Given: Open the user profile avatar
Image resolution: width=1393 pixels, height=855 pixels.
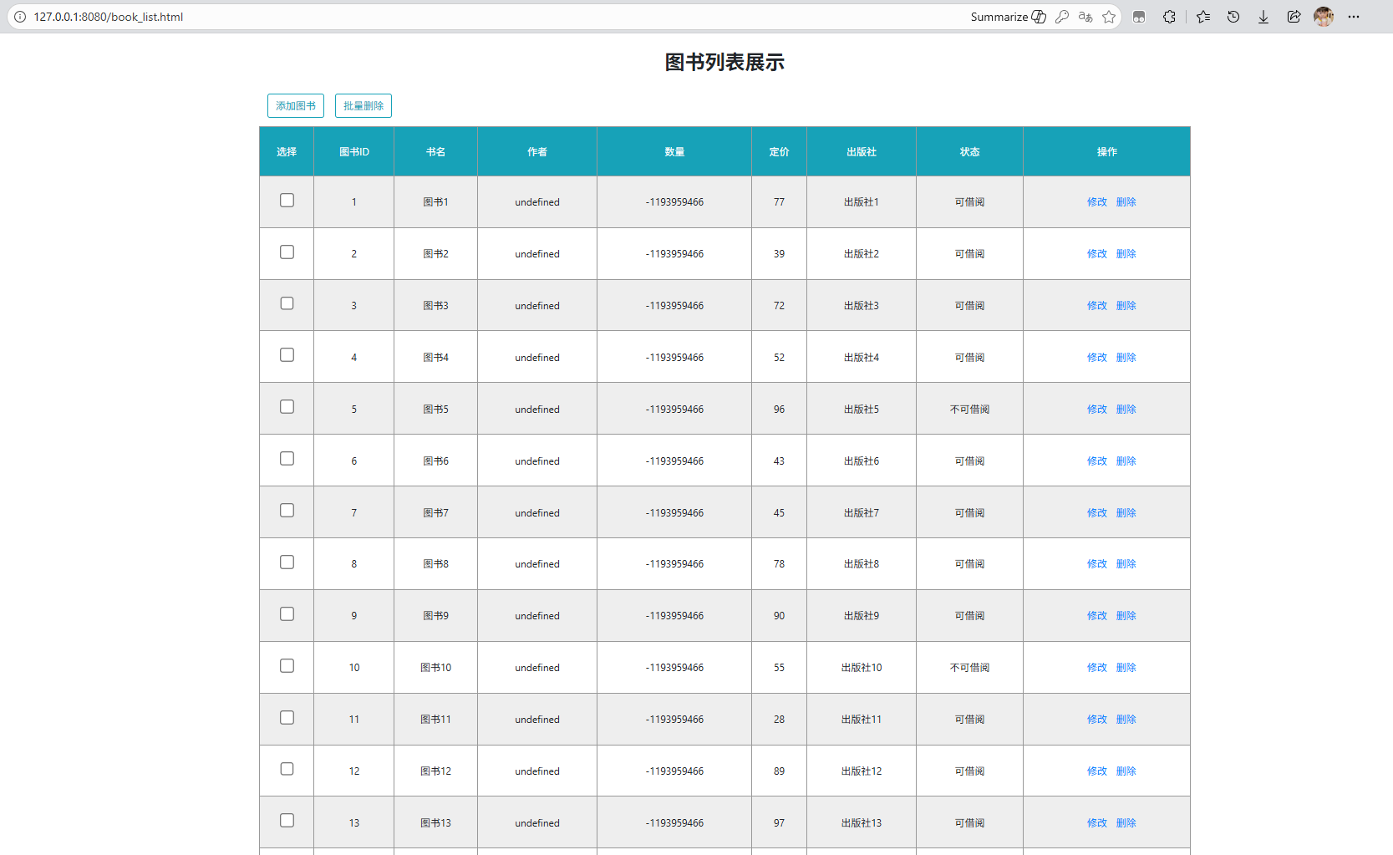Looking at the screenshot, I should point(1324,17).
